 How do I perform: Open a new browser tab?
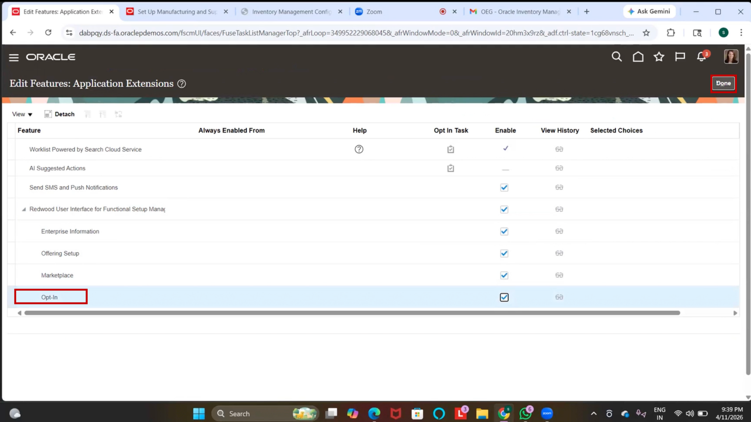tap(586, 12)
